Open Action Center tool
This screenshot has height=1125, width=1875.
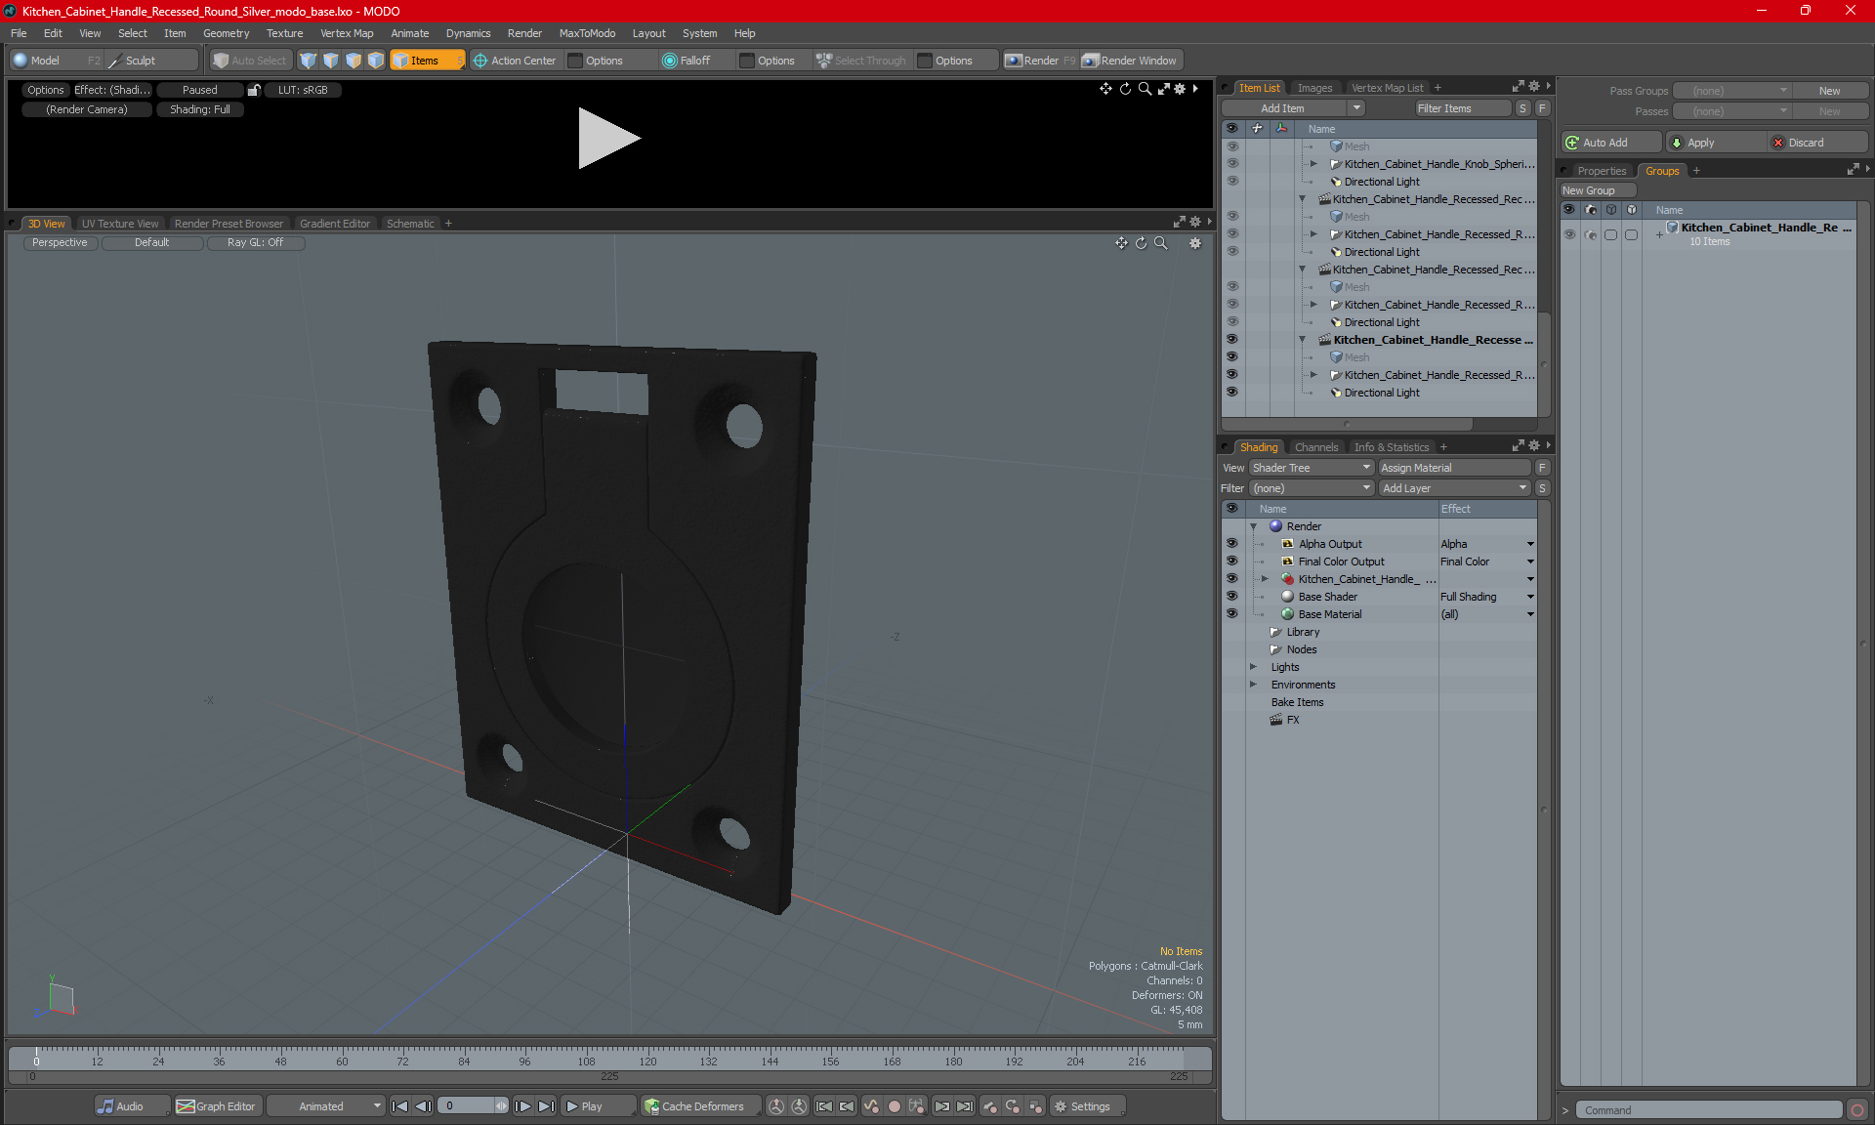[x=515, y=61]
